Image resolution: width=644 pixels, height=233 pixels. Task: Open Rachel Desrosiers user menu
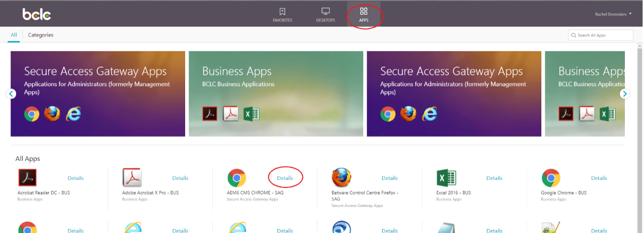tap(613, 14)
